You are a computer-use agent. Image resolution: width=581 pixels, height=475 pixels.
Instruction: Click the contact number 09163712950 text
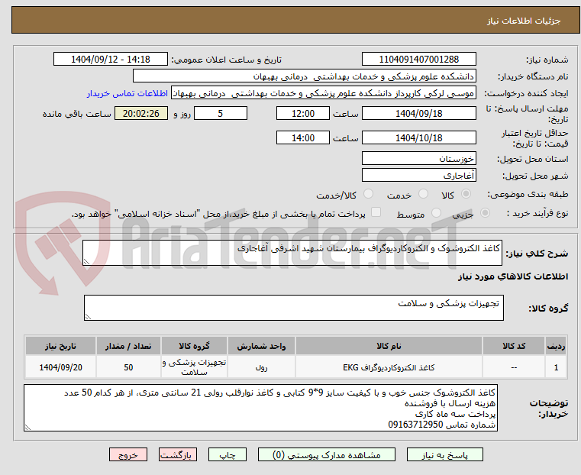(415, 425)
